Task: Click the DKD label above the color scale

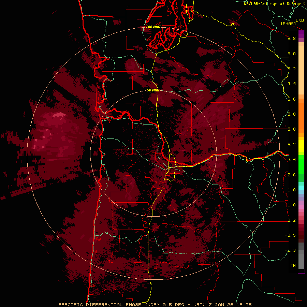Action: 299,20
